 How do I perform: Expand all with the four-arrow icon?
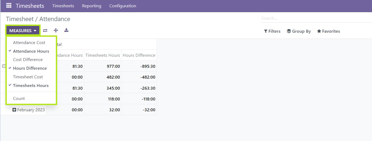(x=56, y=31)
